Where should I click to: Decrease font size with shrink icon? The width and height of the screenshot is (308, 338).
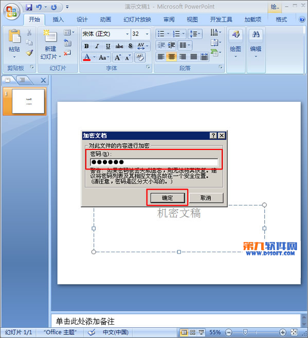tap(128, 58)
